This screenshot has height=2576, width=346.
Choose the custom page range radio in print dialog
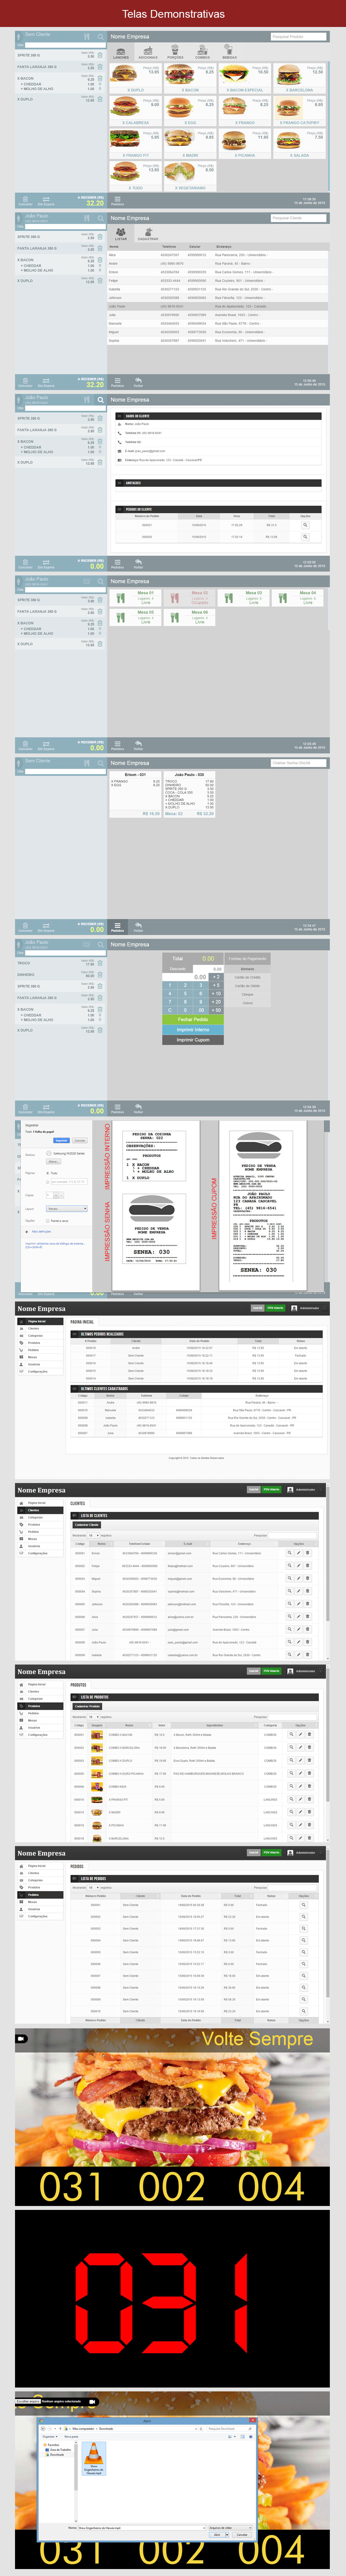pos(47,1182)
